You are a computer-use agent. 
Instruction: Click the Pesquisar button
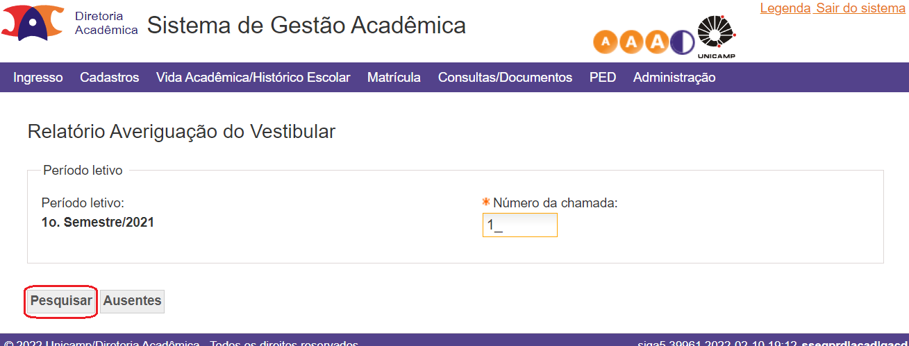pos(61,301)
